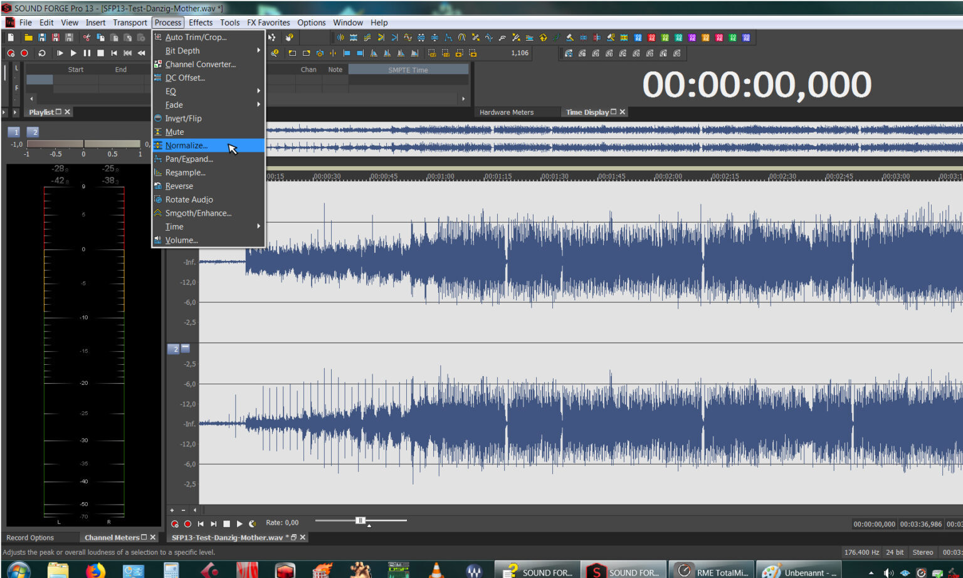Screen dimensions: 963x578
Task: Select Normalize... from the Process menu
Action: [x=209, y=145]
